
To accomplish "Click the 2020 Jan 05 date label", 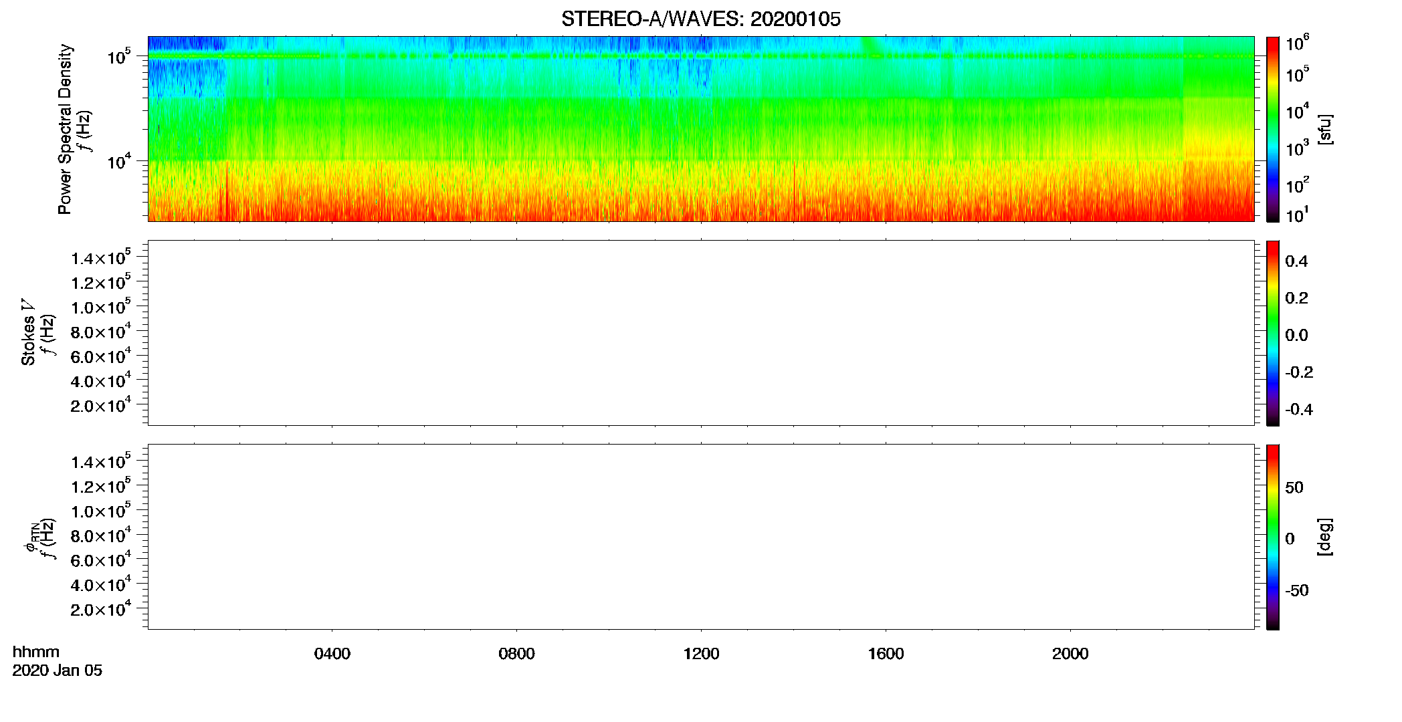I will [x=58, y=671].
